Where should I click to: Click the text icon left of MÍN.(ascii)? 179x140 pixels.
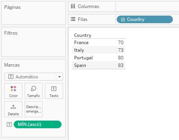[x=9, y=124]
